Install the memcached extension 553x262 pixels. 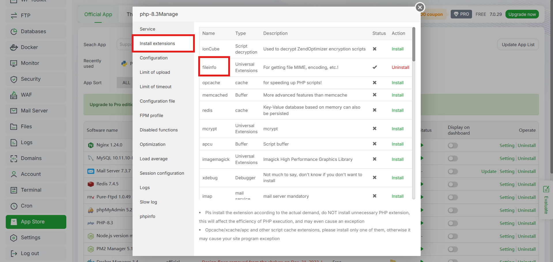(397, 95)
